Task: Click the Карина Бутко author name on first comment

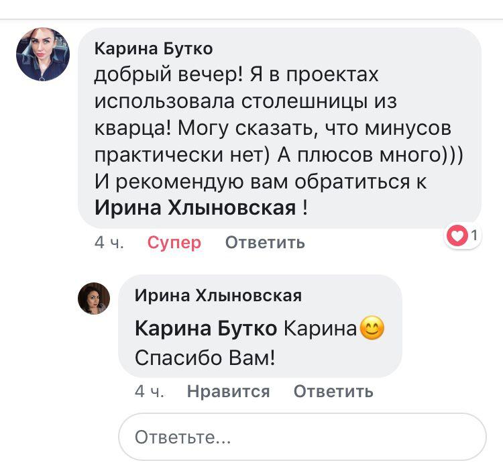Action: [x=154, y=48]
